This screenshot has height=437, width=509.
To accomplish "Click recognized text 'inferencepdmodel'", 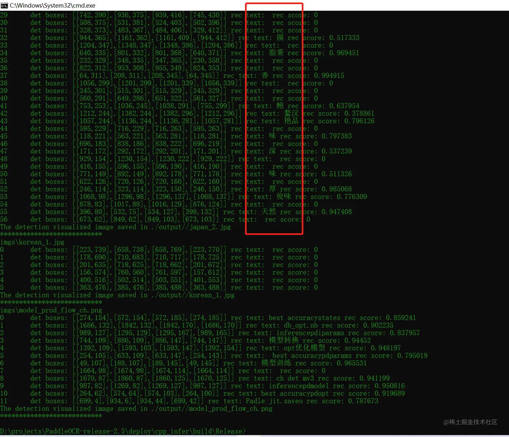I will [299, 386].
